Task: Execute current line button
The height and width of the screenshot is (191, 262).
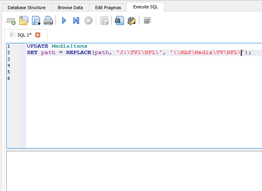Action: tap(76, 21)
